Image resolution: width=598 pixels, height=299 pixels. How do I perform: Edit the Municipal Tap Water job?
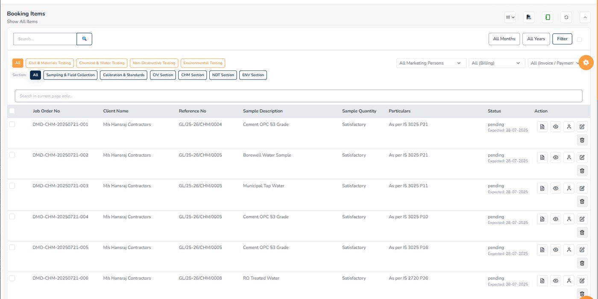[x=582, y=188]
